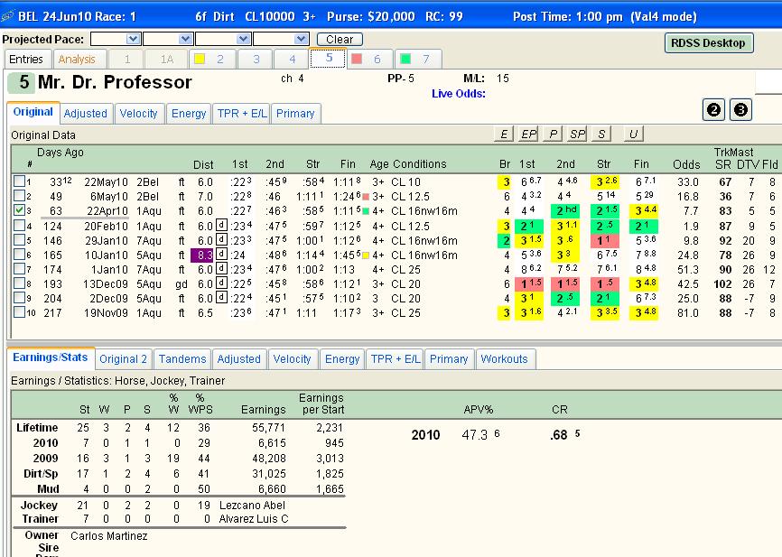Check the box for race line 10 (19Nov09)
782x557 pixels.
[19, 312]
